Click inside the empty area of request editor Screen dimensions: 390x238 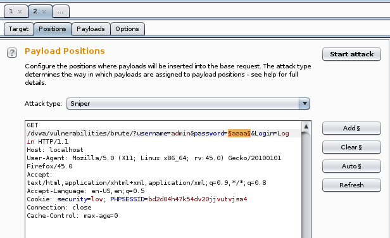163,229
